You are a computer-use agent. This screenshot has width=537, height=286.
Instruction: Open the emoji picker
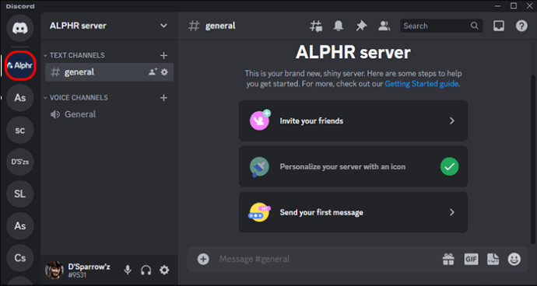514,259
